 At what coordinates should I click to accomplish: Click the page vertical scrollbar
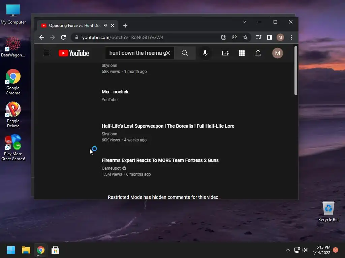pyautogui.click(x=296, y=71)
